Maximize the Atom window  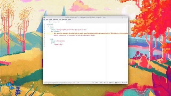coord(125,17)
